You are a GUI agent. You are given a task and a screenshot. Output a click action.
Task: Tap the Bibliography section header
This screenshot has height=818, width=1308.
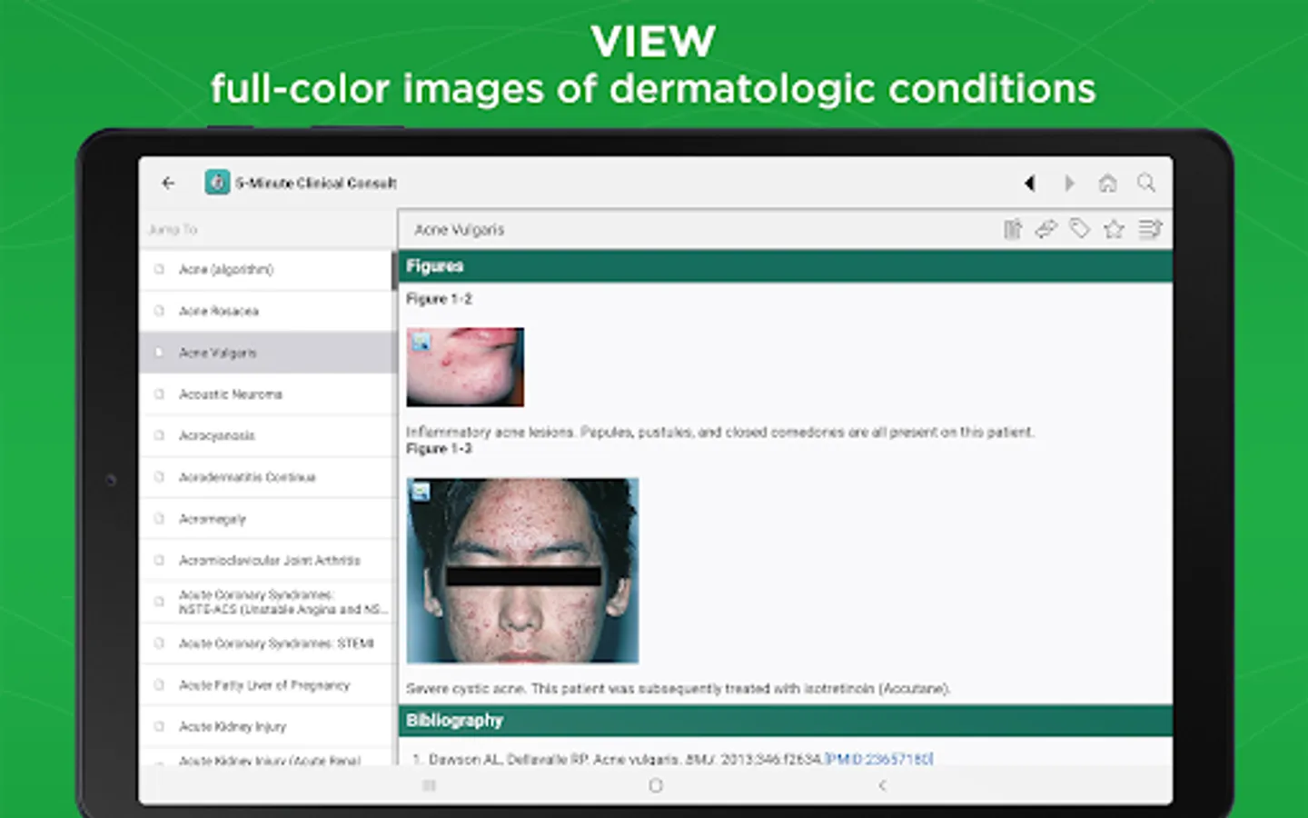click(786, 721)
